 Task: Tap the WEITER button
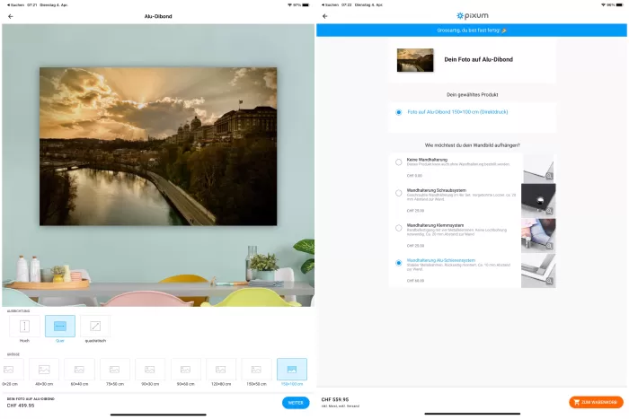point(296,403)
